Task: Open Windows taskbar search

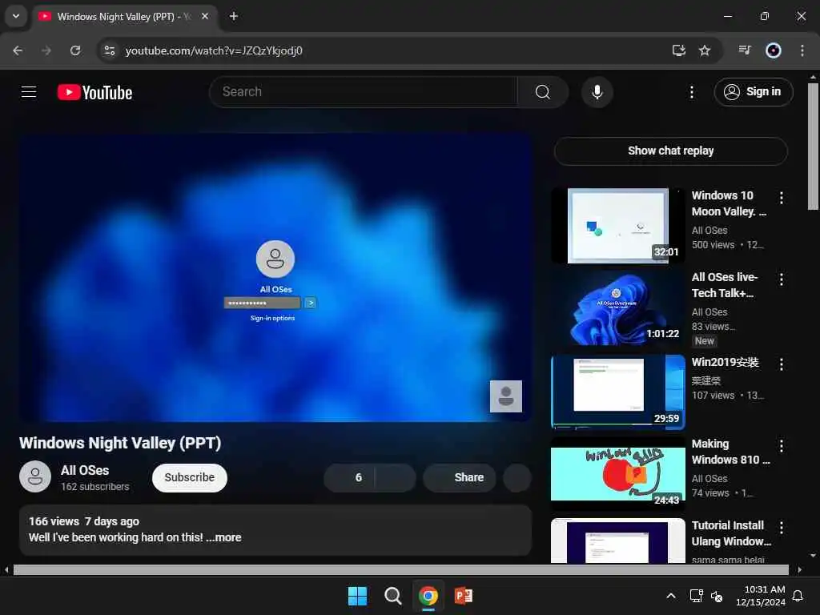Action: (392, 596)
